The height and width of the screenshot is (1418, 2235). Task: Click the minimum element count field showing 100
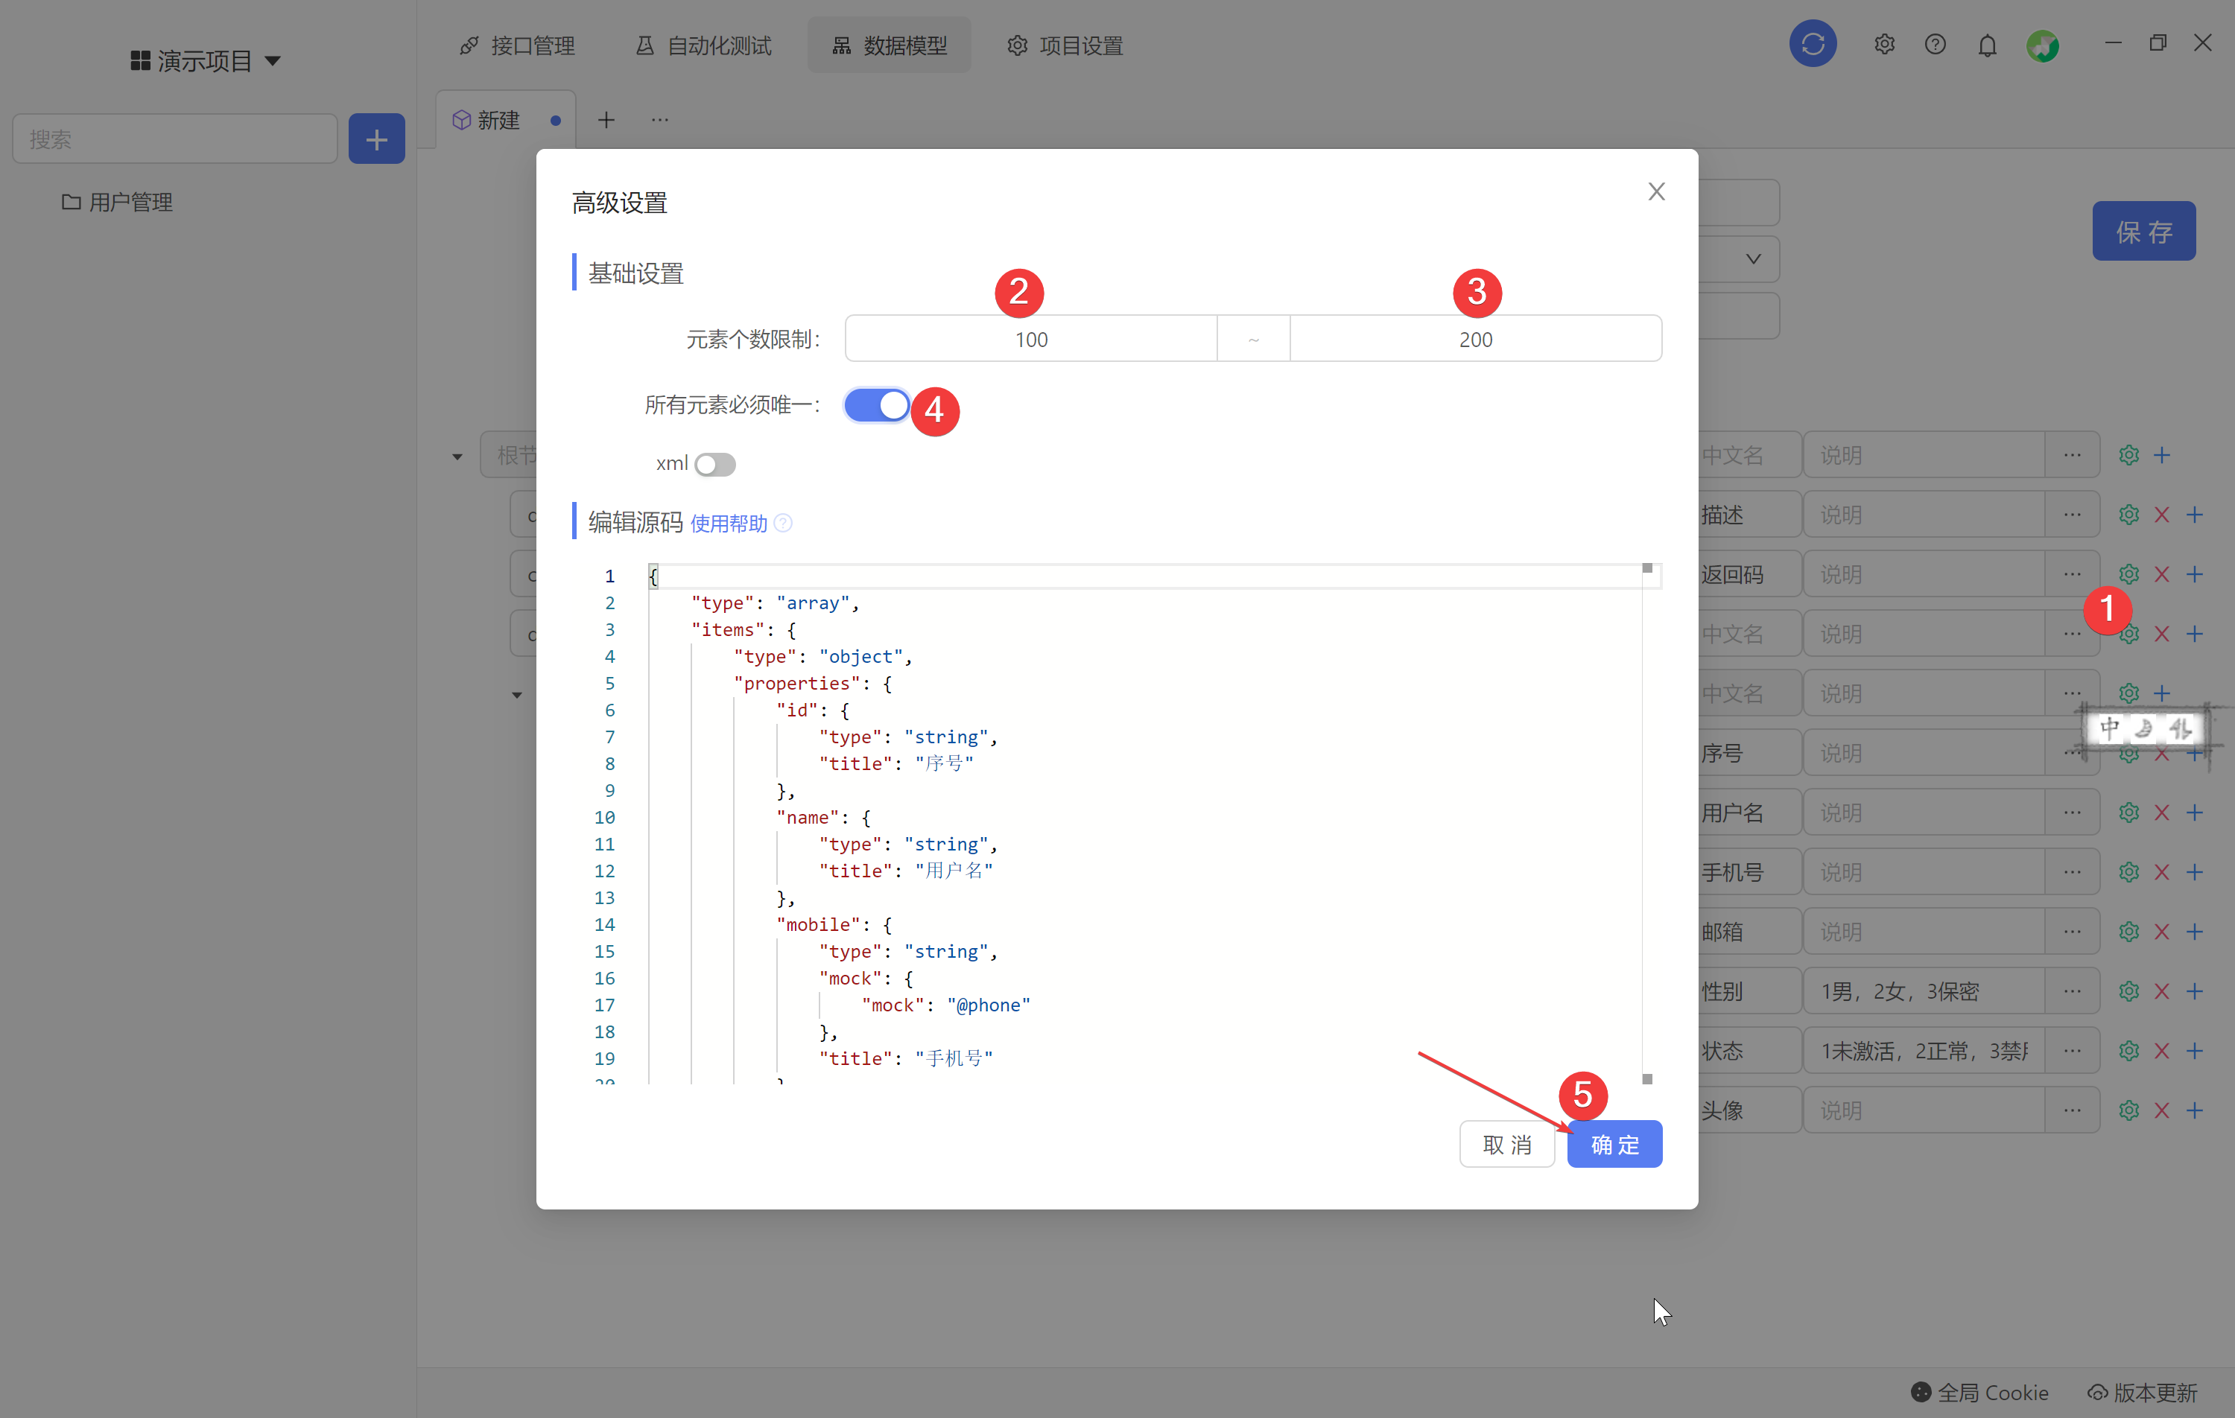point(1030,339)
